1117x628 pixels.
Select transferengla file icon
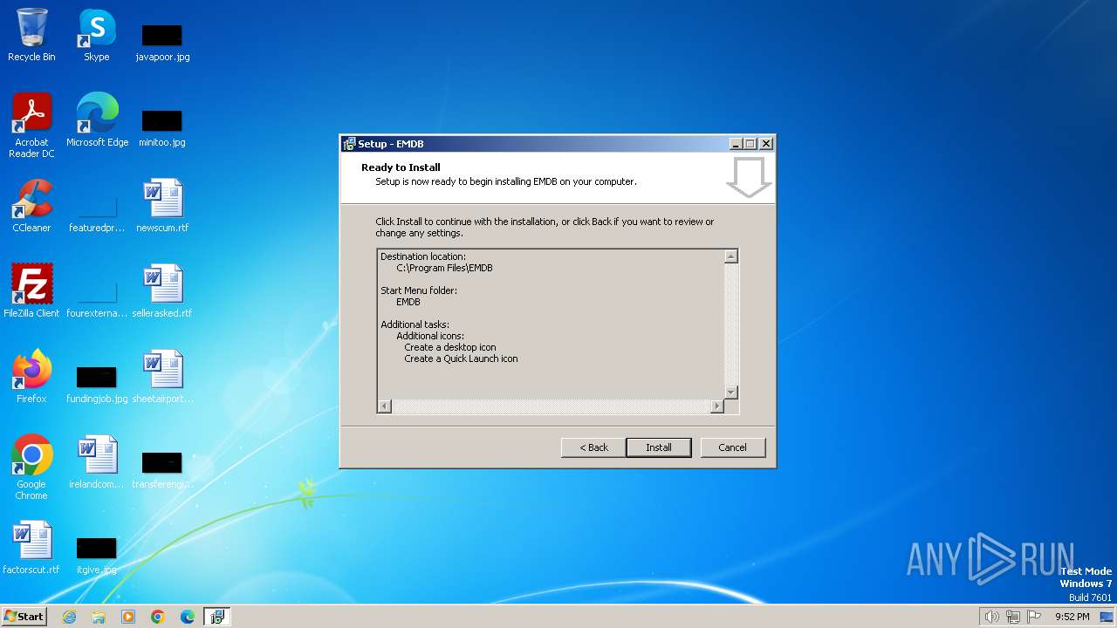(162, 469)
